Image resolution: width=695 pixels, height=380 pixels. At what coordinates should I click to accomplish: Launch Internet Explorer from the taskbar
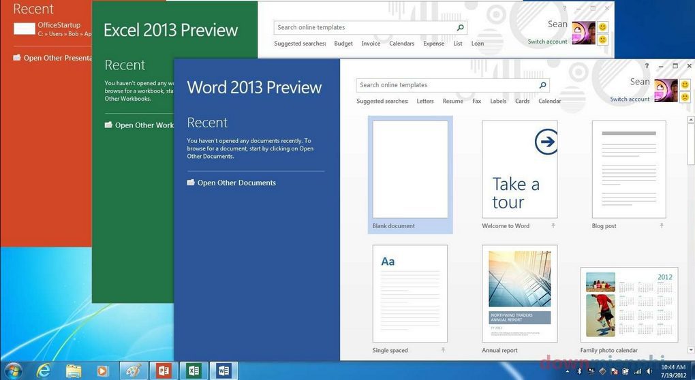(44, 370)
